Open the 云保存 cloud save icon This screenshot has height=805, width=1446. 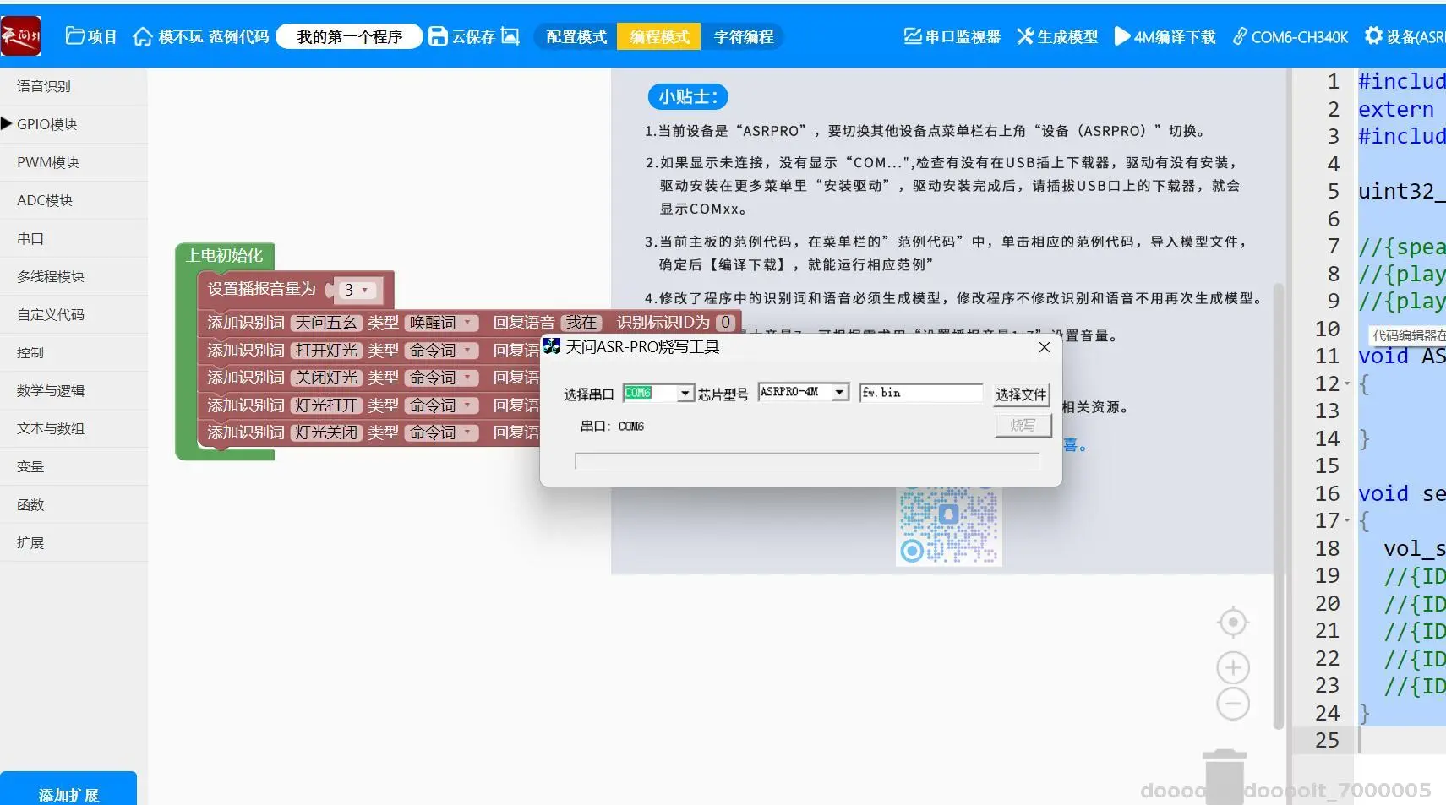point(438,35)
